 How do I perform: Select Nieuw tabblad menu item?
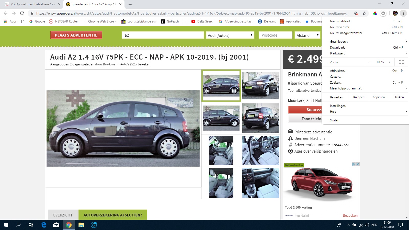pos(366,21)
